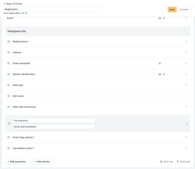195x169 pixels.
Task: Click the quick add bolt on Email row
Action: click(164, 18)
